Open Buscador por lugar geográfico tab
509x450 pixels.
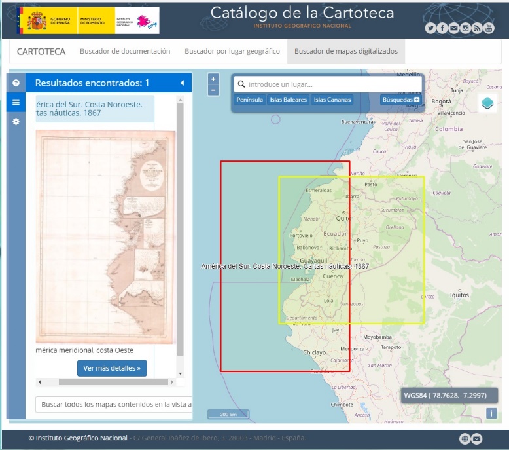pyautogui.click(x=232, y=51)
